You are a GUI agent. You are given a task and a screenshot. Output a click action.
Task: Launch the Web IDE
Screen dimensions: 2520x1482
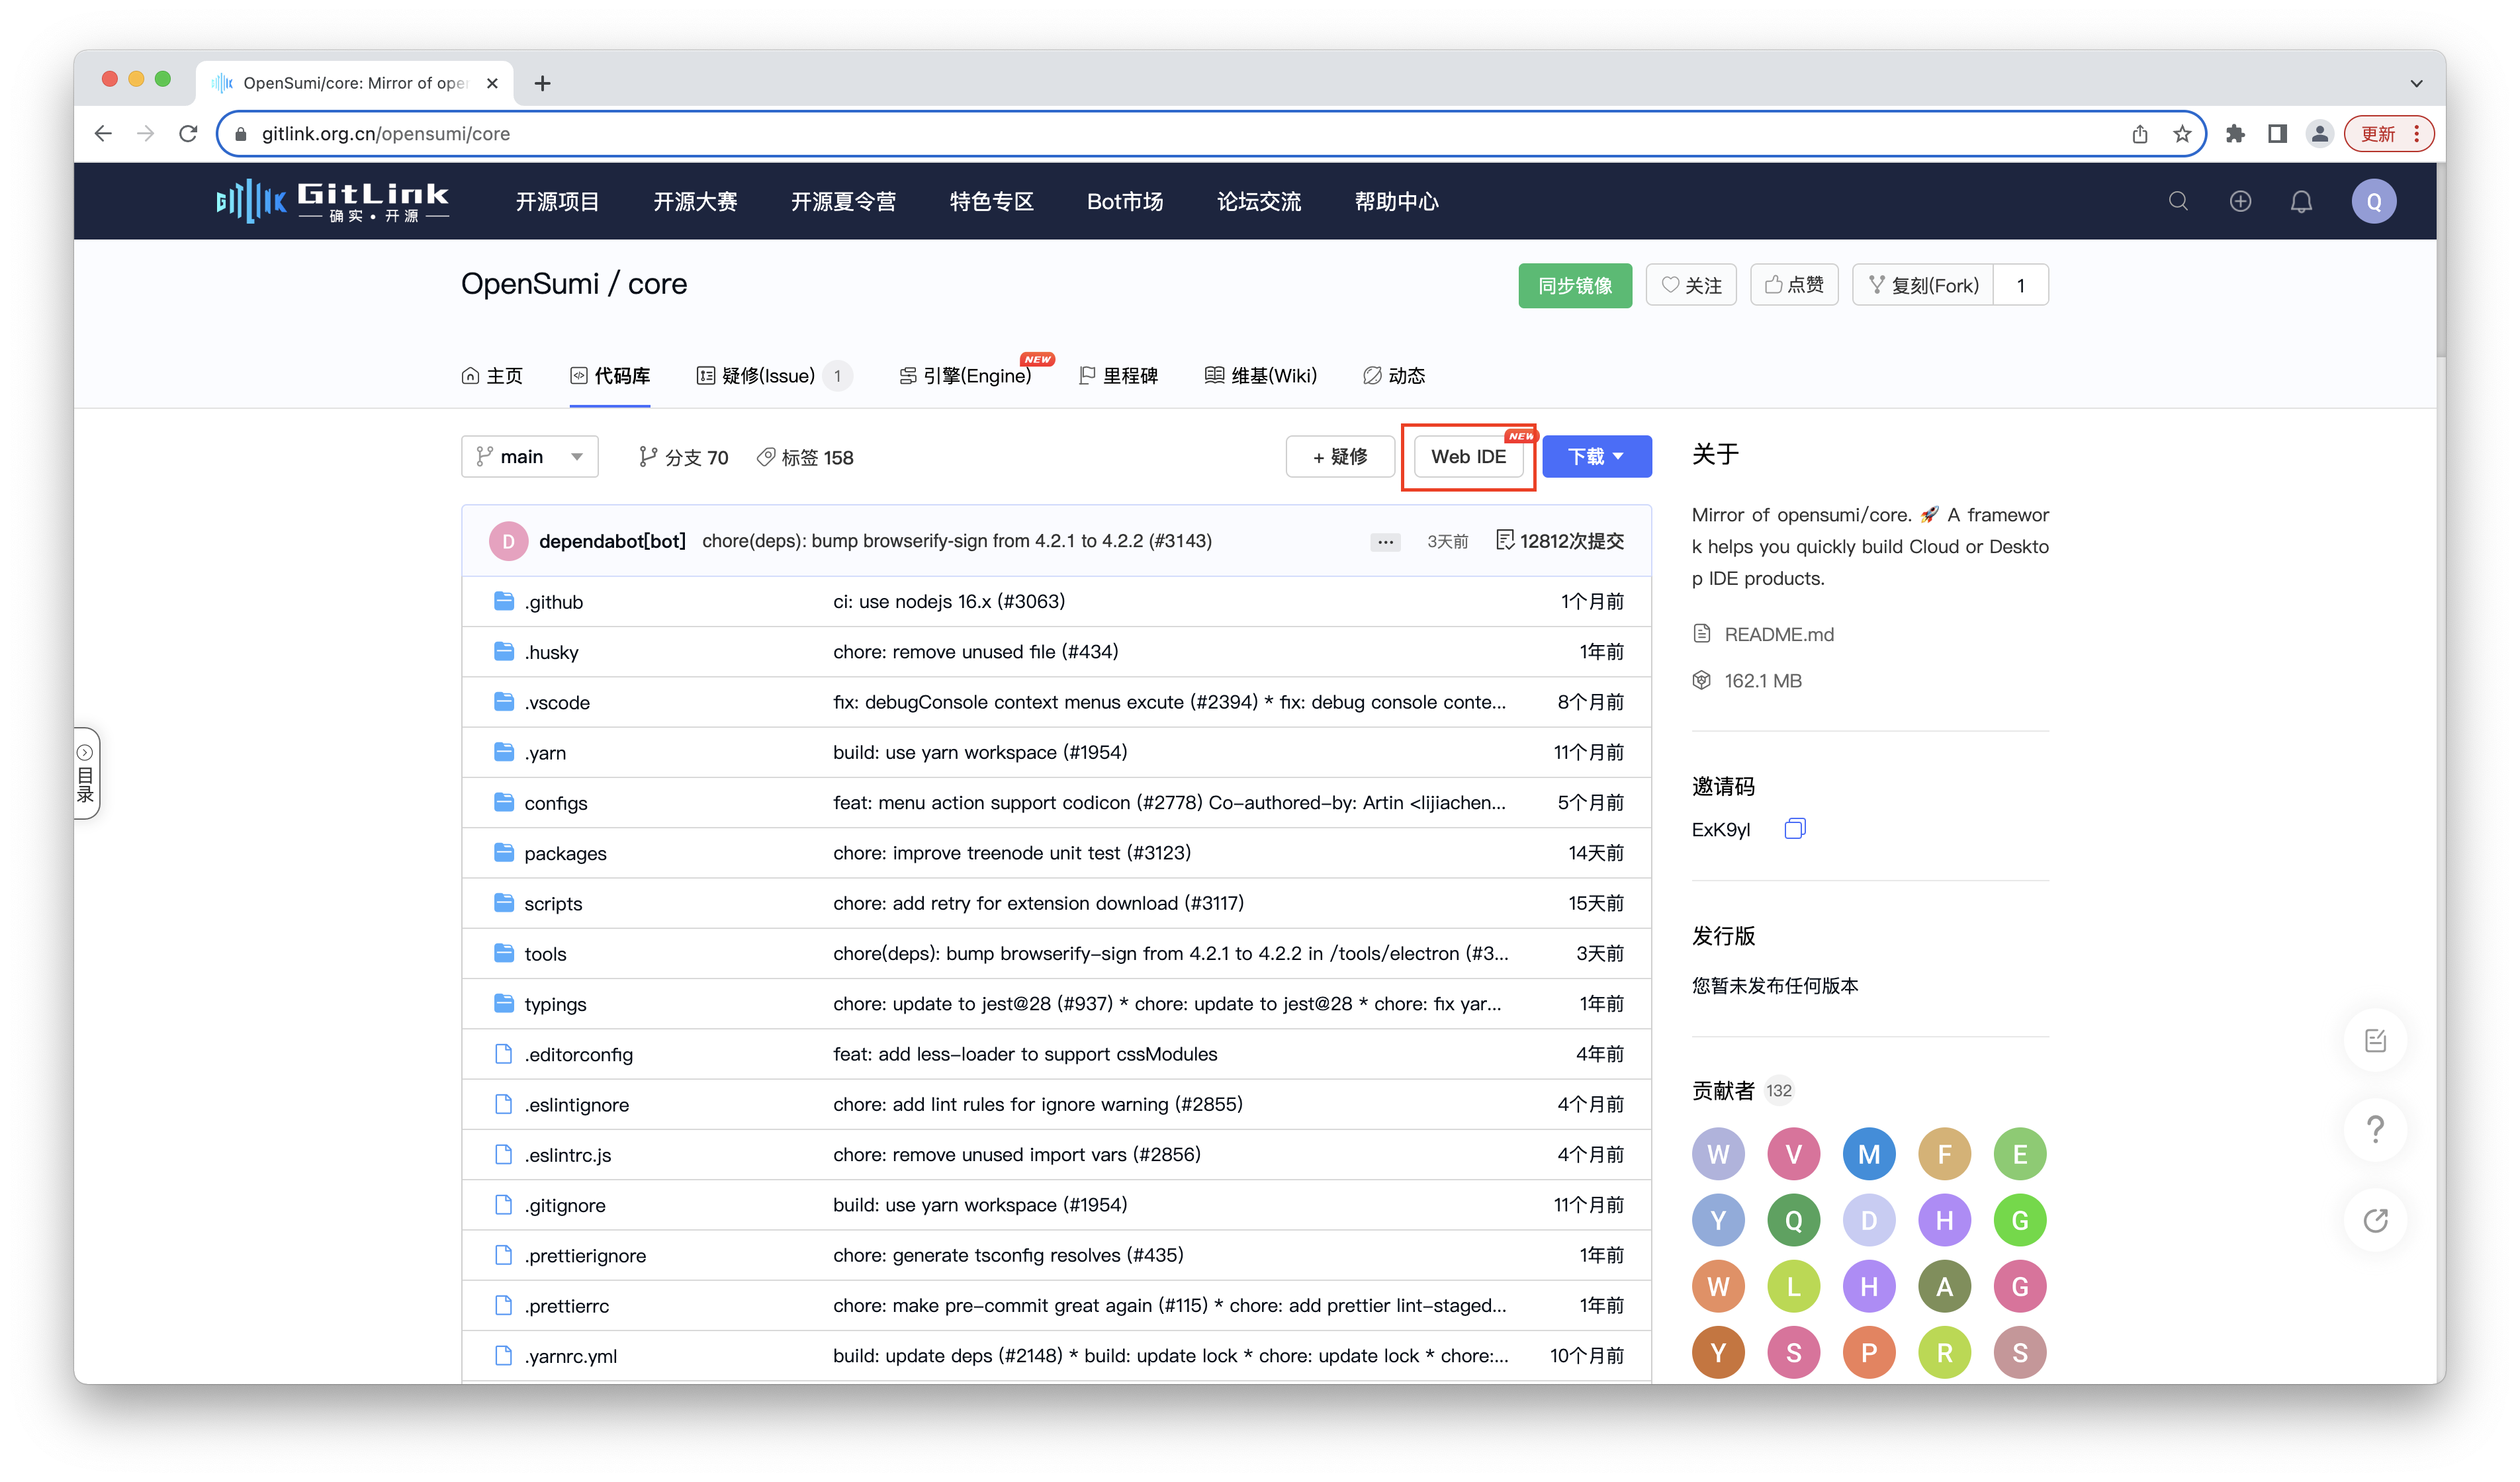1468,457
